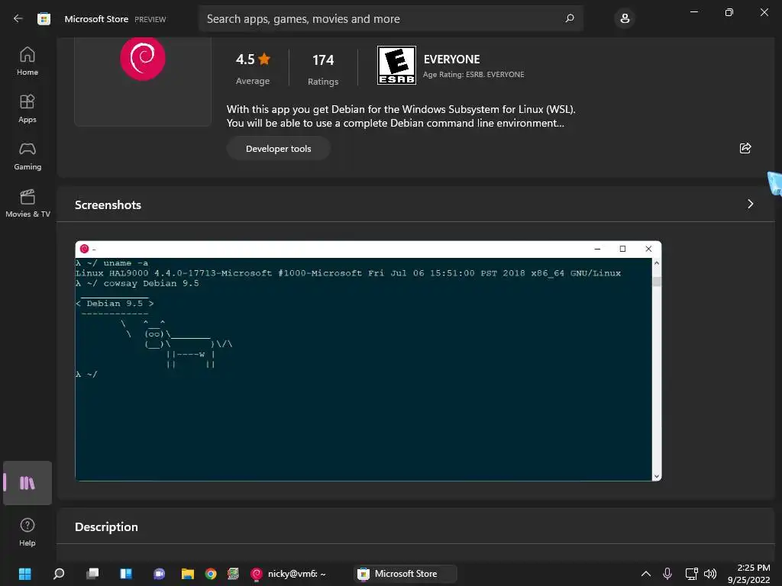Go back using the back arrow
This screenshot has height=586, width=782.
[x=18, y=18]
